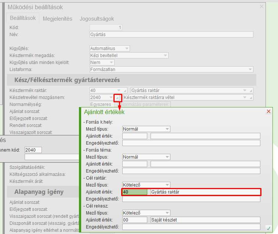Click triangle icon after Gyártás raktár name field

click(251, 91)
